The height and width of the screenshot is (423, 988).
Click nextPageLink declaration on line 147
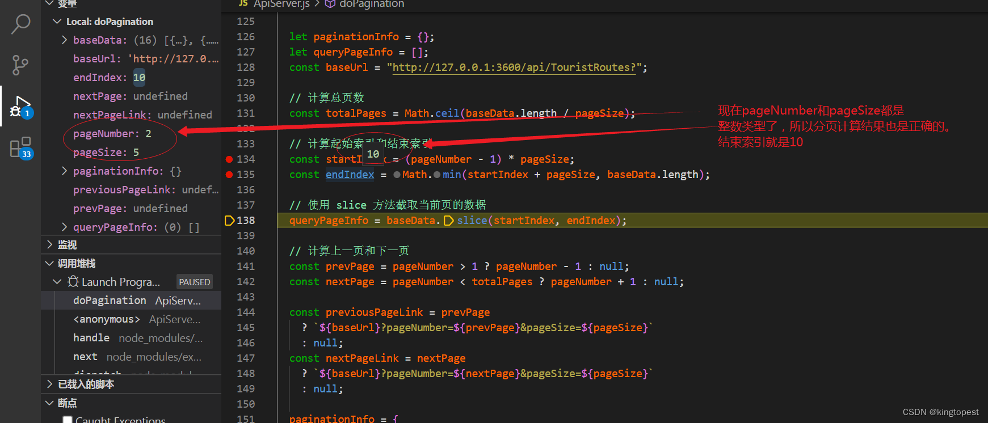(x=362, y=358)
